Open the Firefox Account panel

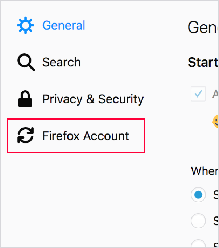(x=86, y=136)
